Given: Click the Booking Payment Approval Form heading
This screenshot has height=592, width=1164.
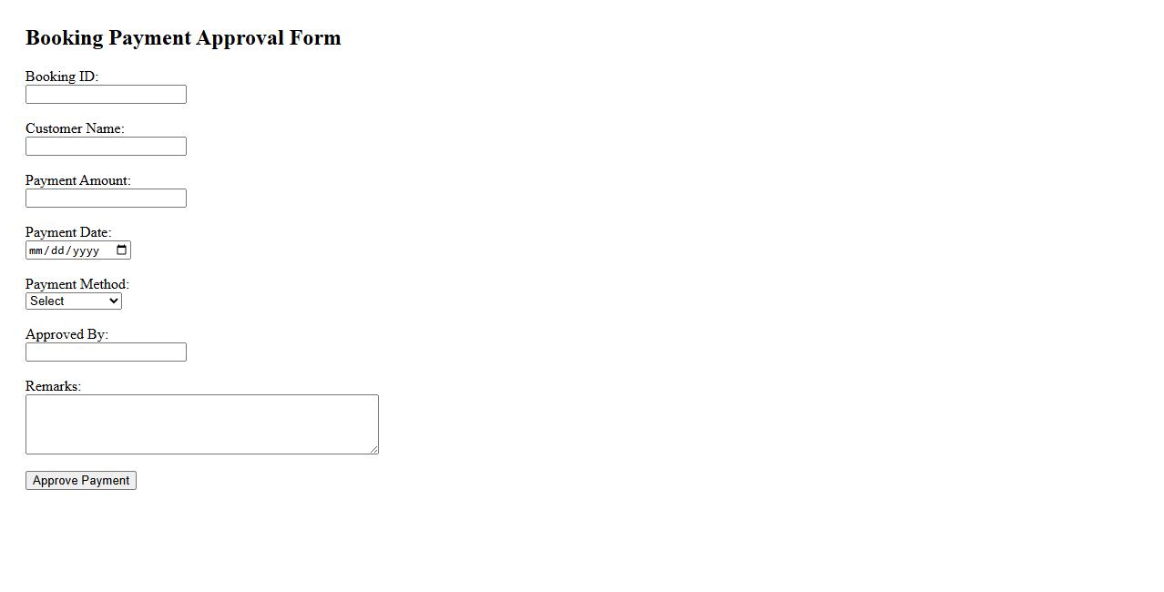Looking at the screenshot, I should (183, 38).
